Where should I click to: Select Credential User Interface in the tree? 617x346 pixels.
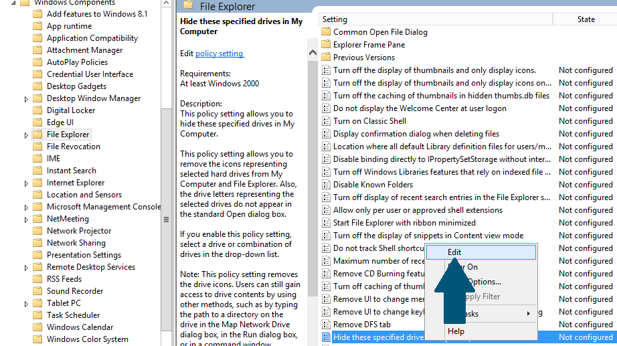pyautogui.click(x=90, y=74)
